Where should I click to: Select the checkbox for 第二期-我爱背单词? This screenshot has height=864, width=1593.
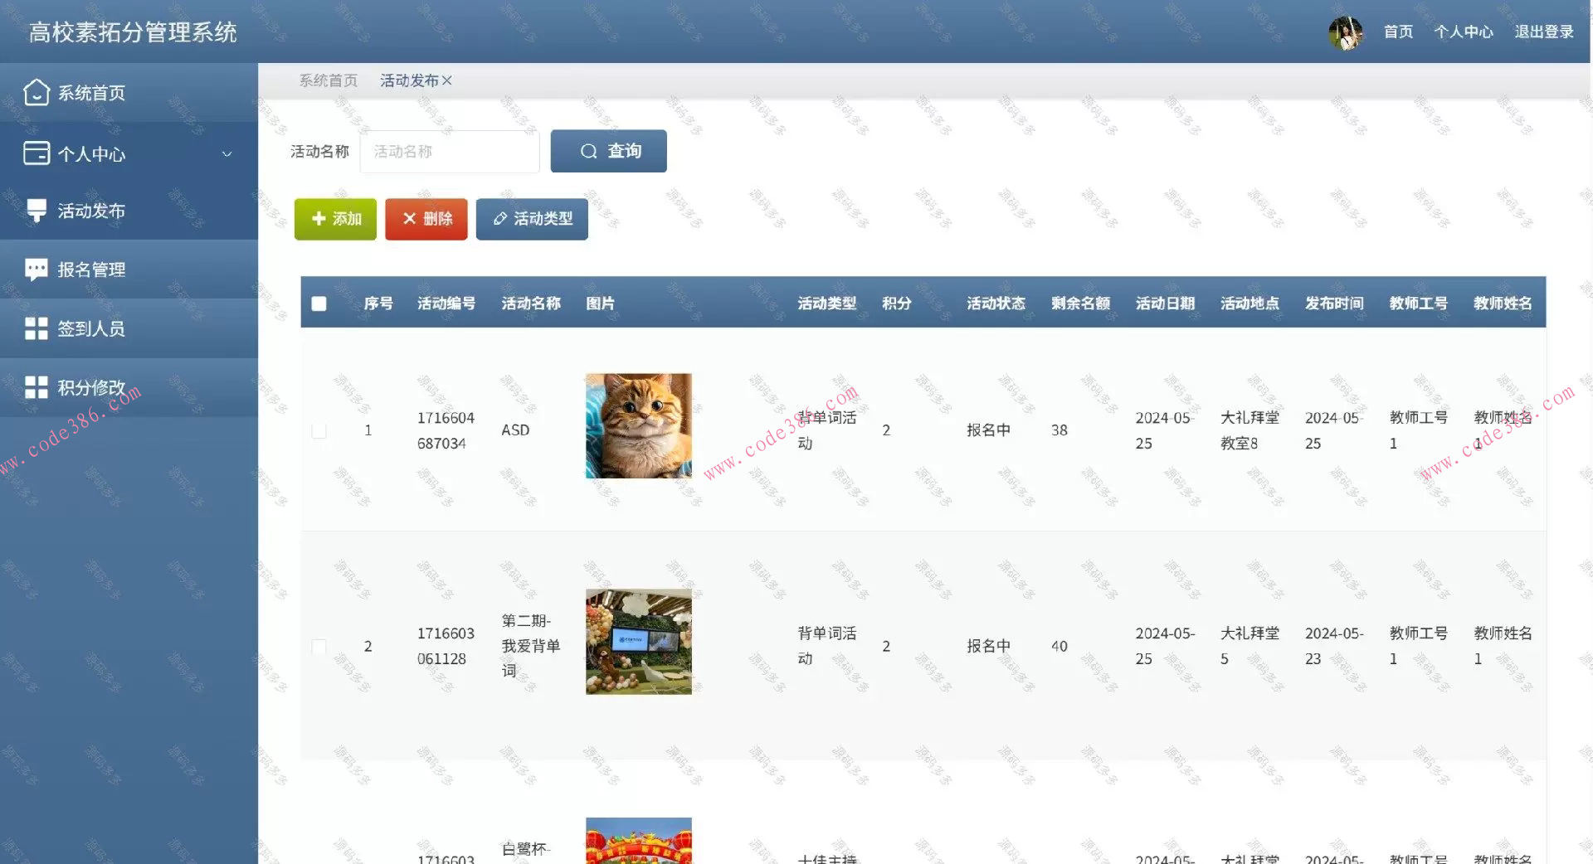point(319,647)
